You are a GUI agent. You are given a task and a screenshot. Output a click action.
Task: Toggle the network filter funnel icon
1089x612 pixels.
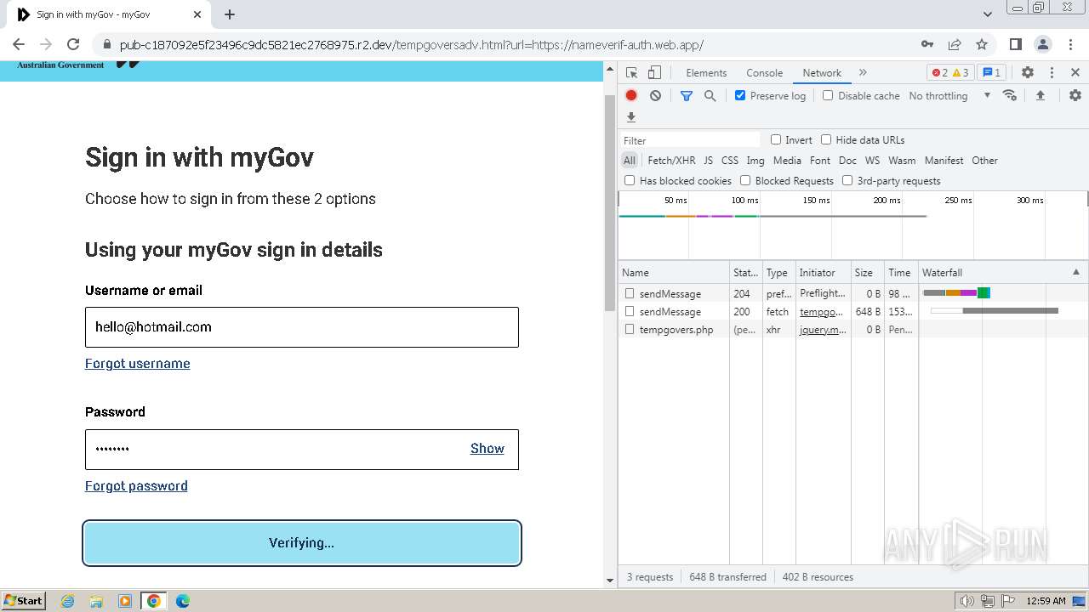point(687,96)
